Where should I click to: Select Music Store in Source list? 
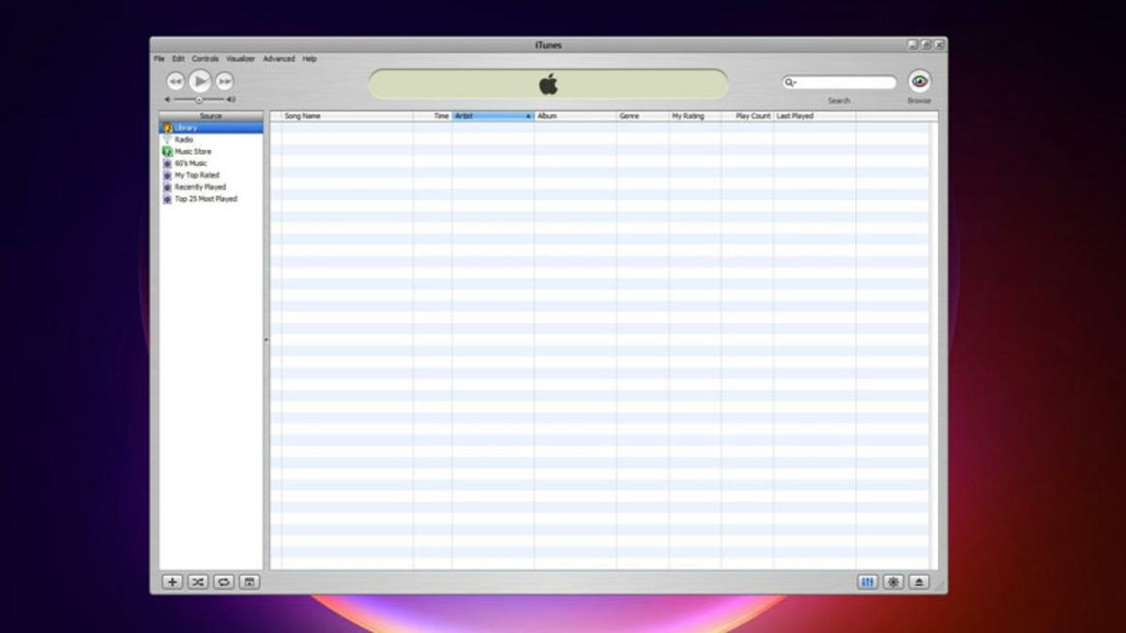click(x=192, y=151)
